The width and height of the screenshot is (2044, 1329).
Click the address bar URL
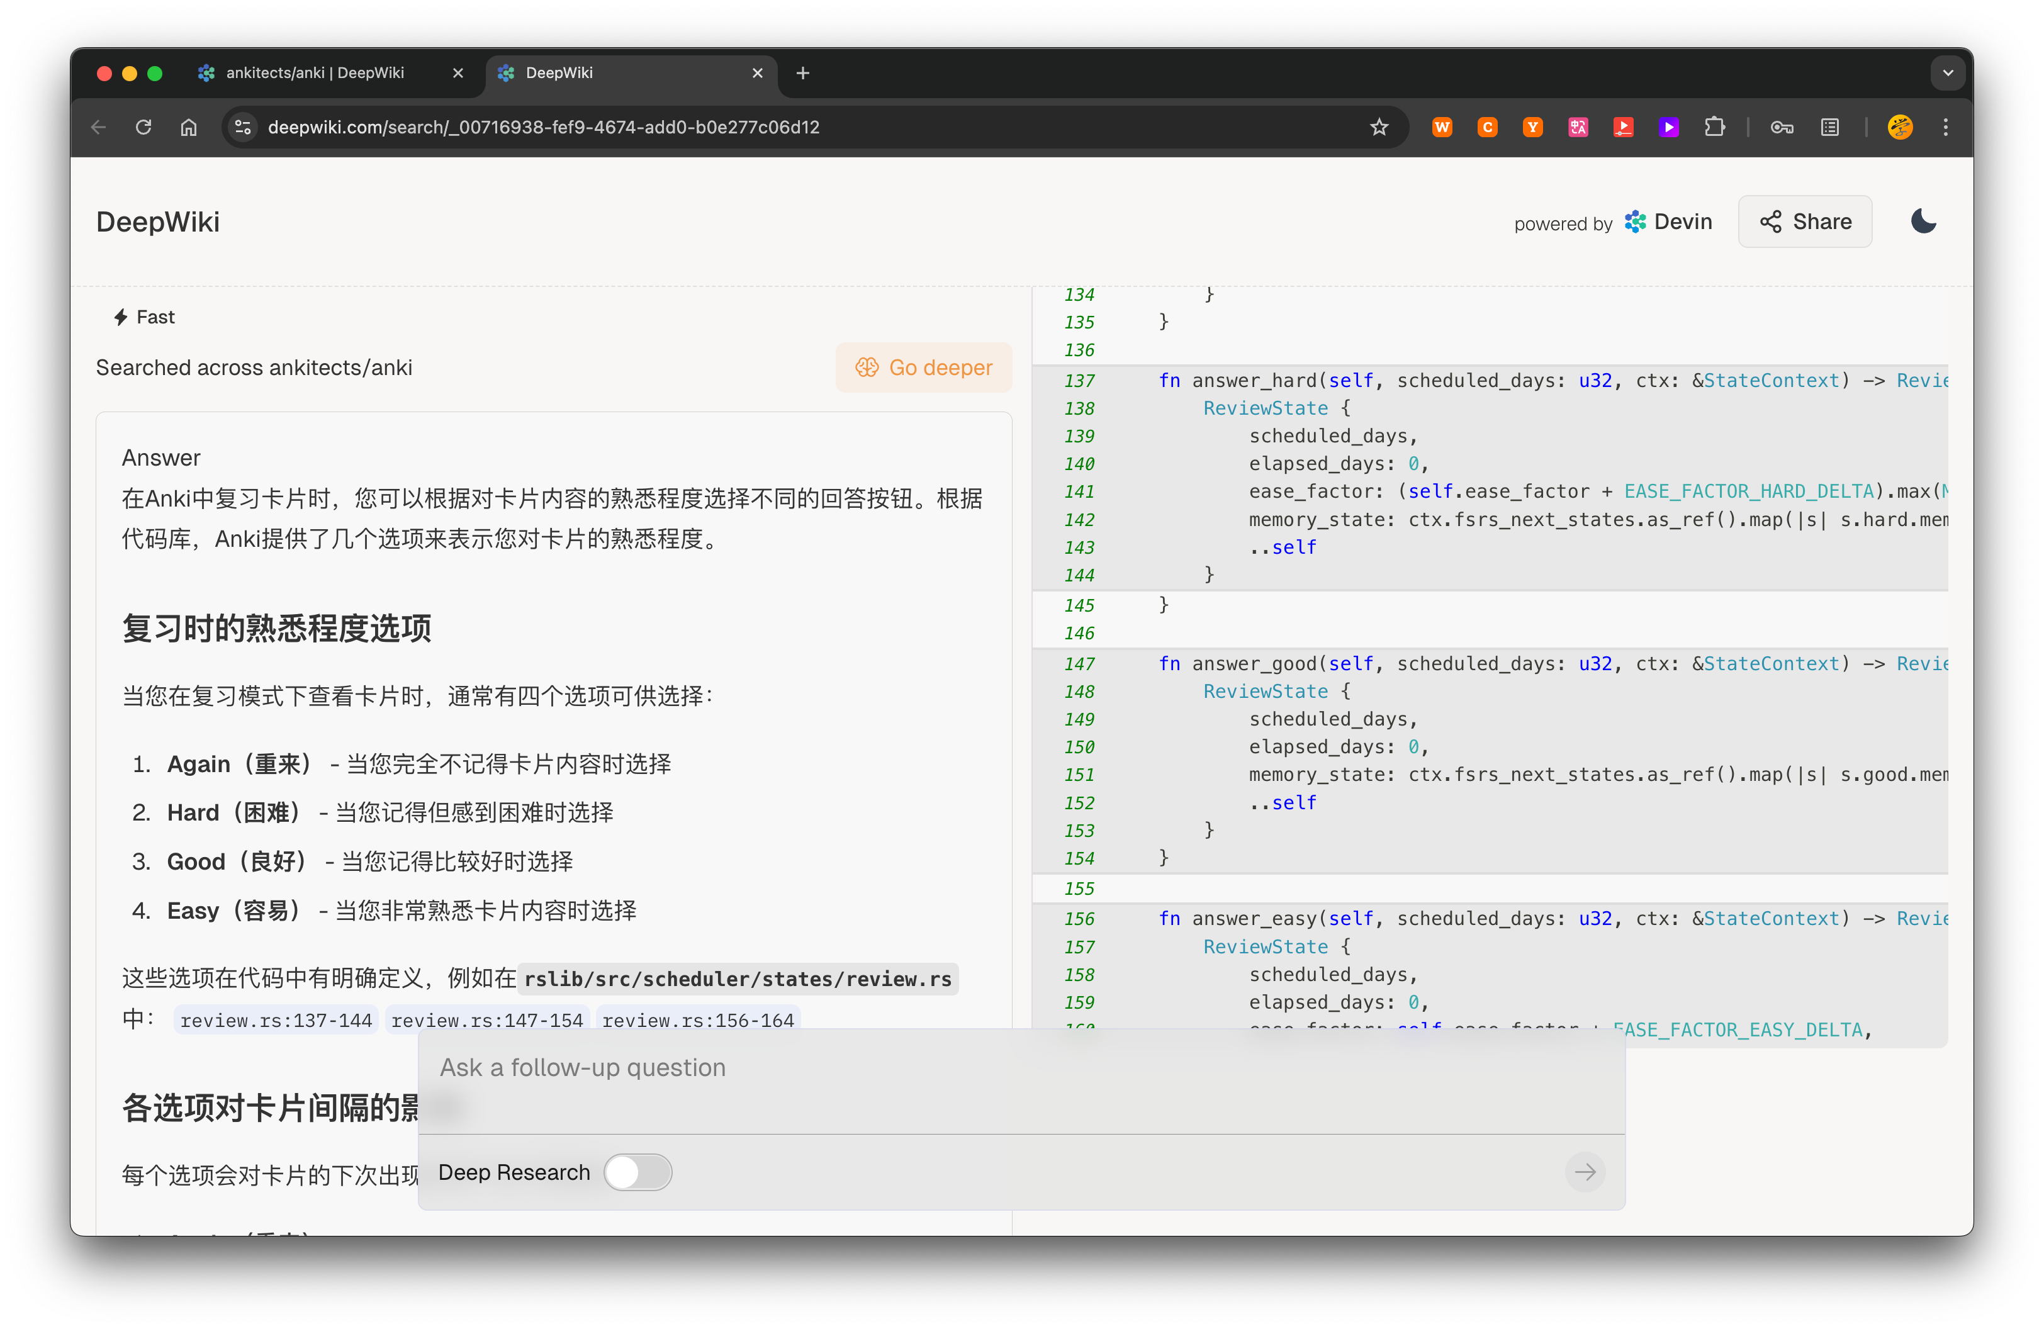(x=544, y=127)
